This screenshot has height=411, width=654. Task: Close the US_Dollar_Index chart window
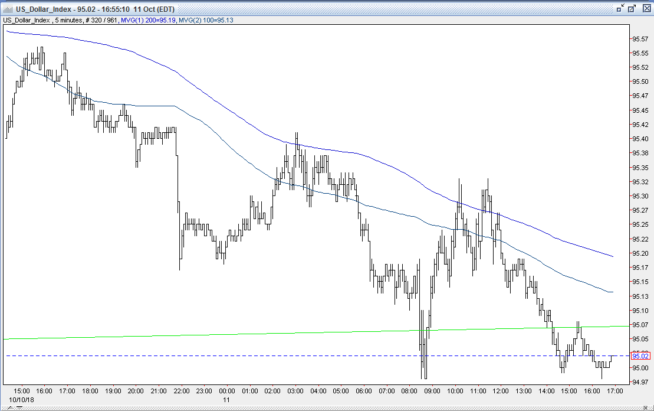pos(646,8)
